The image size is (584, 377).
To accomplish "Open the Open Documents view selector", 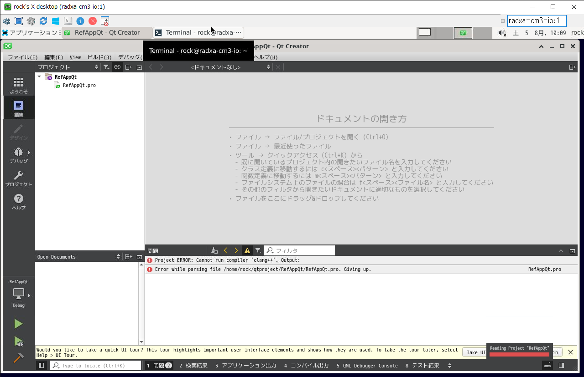I will pos(78,257).
